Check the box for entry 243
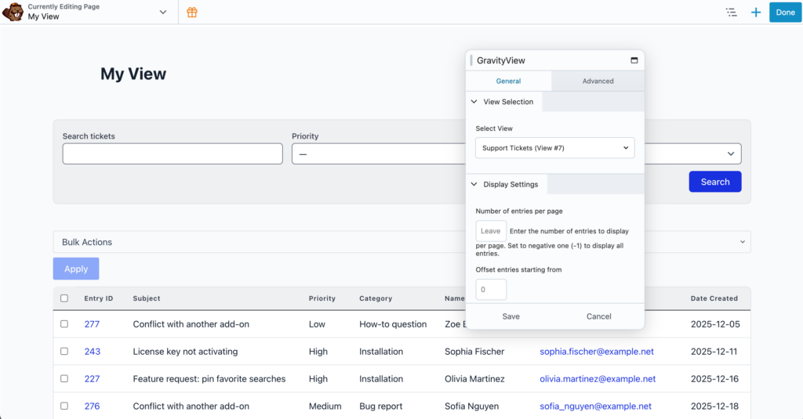Viewport: 803px width, 419px height. (64, 352)
